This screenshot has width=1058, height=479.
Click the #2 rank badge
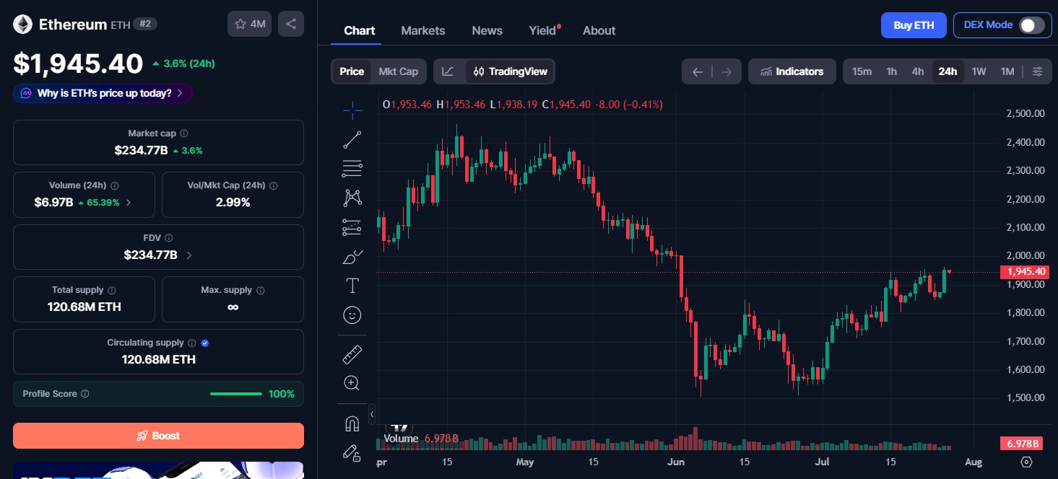(145, 24)
